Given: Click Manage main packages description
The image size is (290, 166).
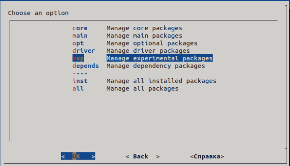Looking at the screenshot, I should tap(145, 36).
